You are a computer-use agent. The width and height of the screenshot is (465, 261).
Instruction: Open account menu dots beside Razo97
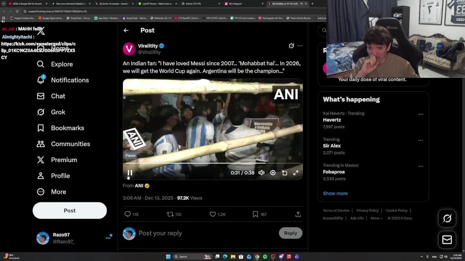(x=108, y=238)
